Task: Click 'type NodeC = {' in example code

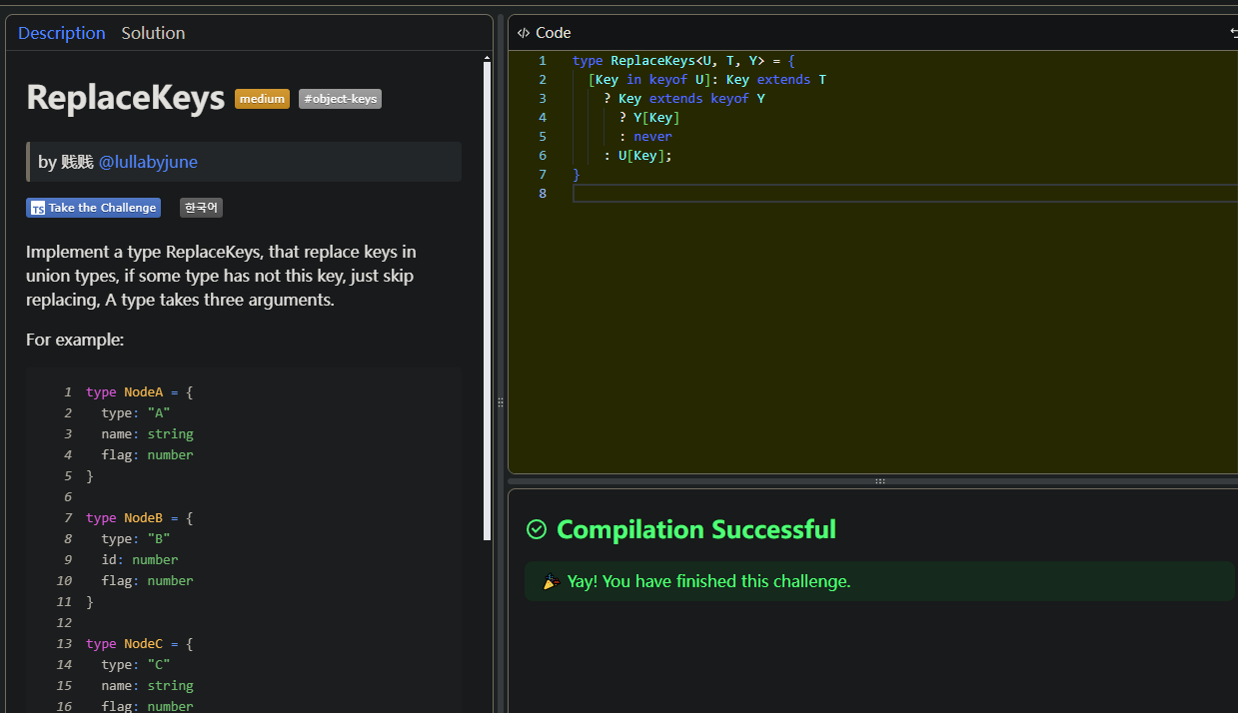Action: pyautogui.click(x=139, y=644)
